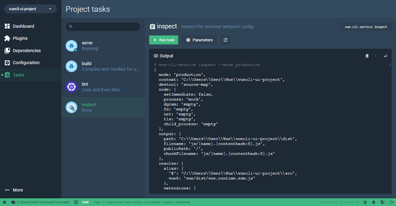396x206 pixels.
Task: Click the clipboard icon beside the inspect title
Action: [152, 26]
